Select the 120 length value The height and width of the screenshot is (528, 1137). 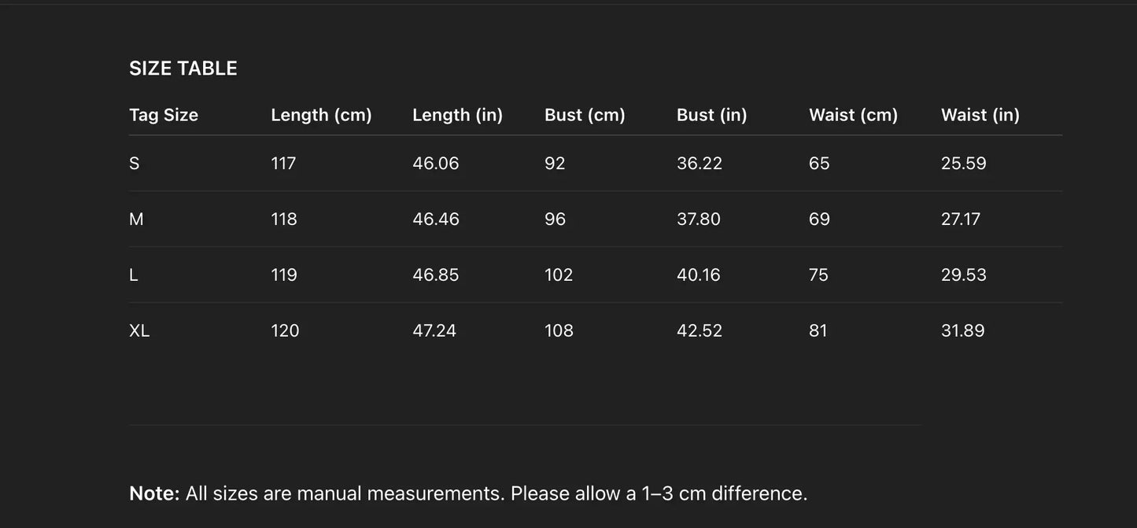coord(285,330)
